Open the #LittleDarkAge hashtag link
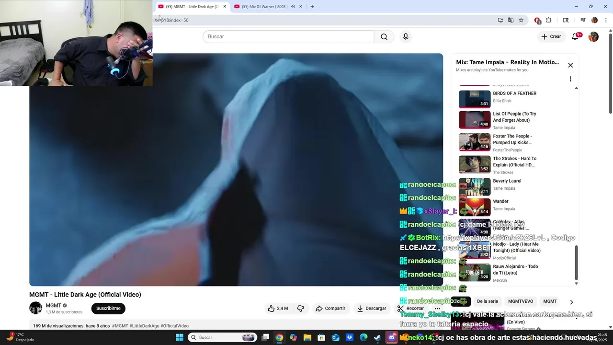 144,326
